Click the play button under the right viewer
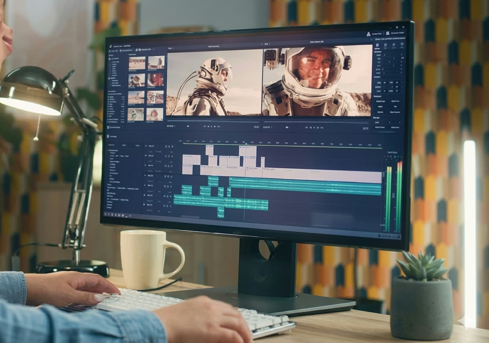The image size is (489, 343). click(x=314, y=127)
